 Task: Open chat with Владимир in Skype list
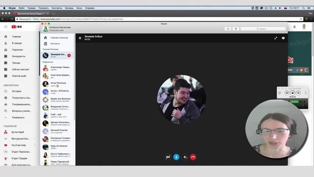click(57, 108)
